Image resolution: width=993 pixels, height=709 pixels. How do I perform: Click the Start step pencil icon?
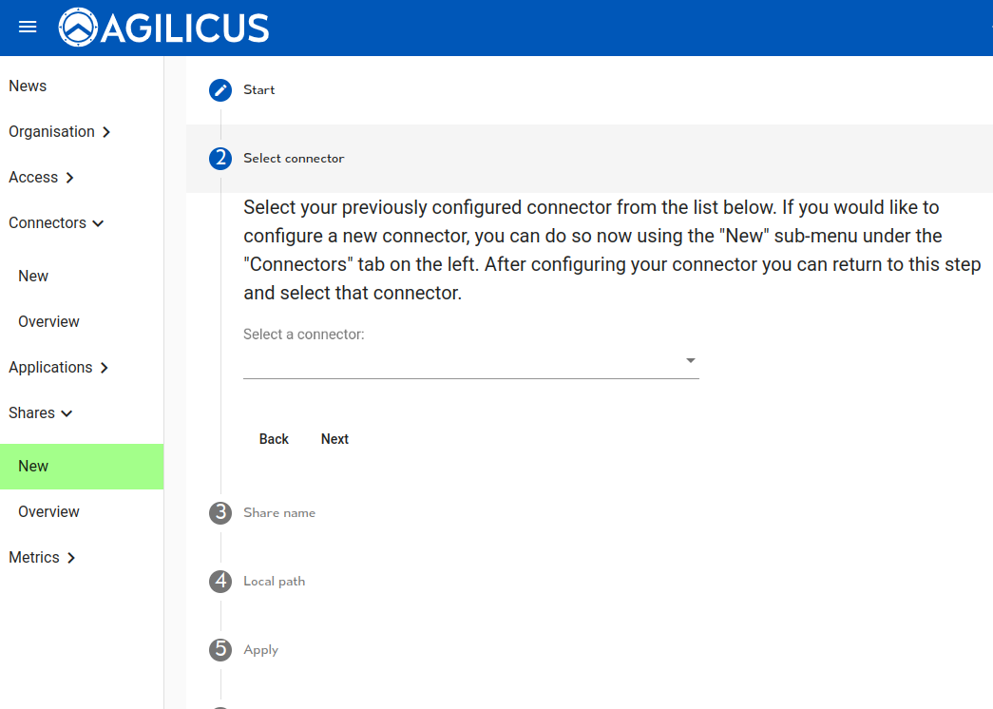(x=220, y=90)
